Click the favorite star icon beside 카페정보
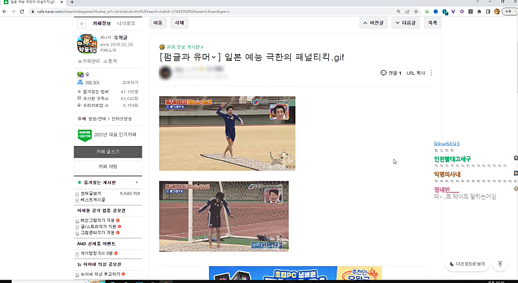The image size is (518, 283). point(82,23)
